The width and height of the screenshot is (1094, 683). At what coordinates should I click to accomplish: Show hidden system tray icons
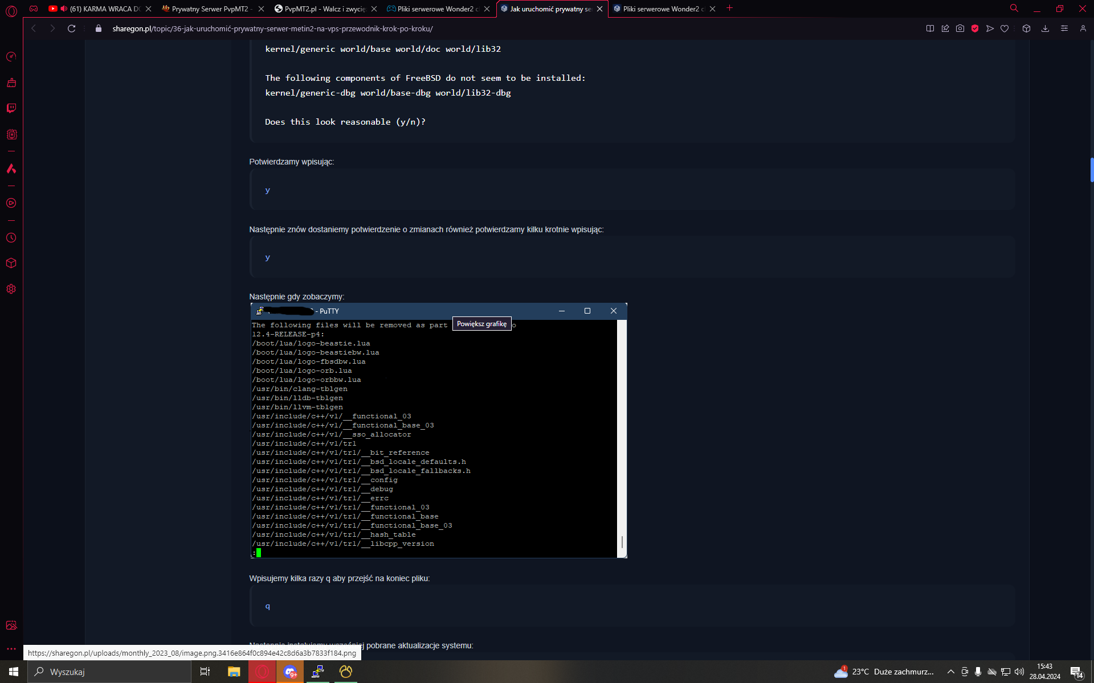tap(950, 672)
